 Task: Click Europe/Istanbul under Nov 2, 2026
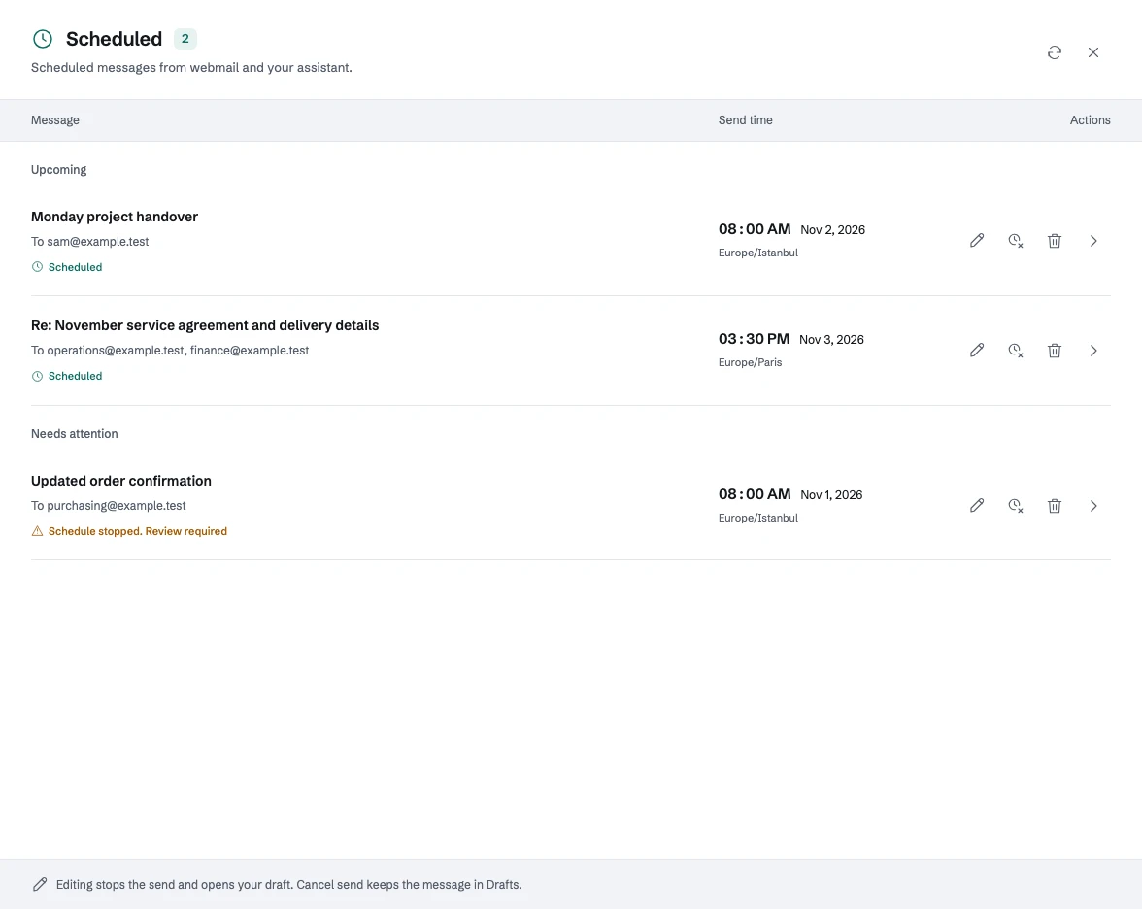[x=758, y=252]
